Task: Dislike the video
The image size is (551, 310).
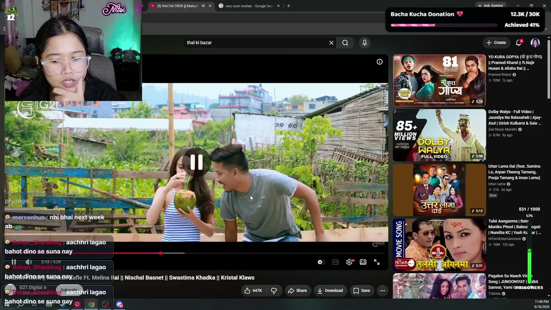Action: (x=274, y=291)
